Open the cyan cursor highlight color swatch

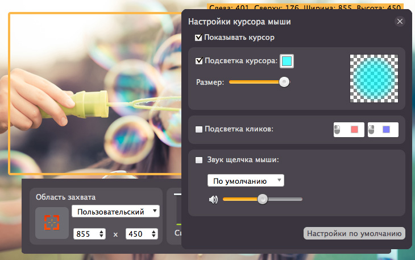(287, 61)
